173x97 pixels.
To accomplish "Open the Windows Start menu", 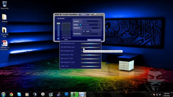I will (x=3, y=95).
